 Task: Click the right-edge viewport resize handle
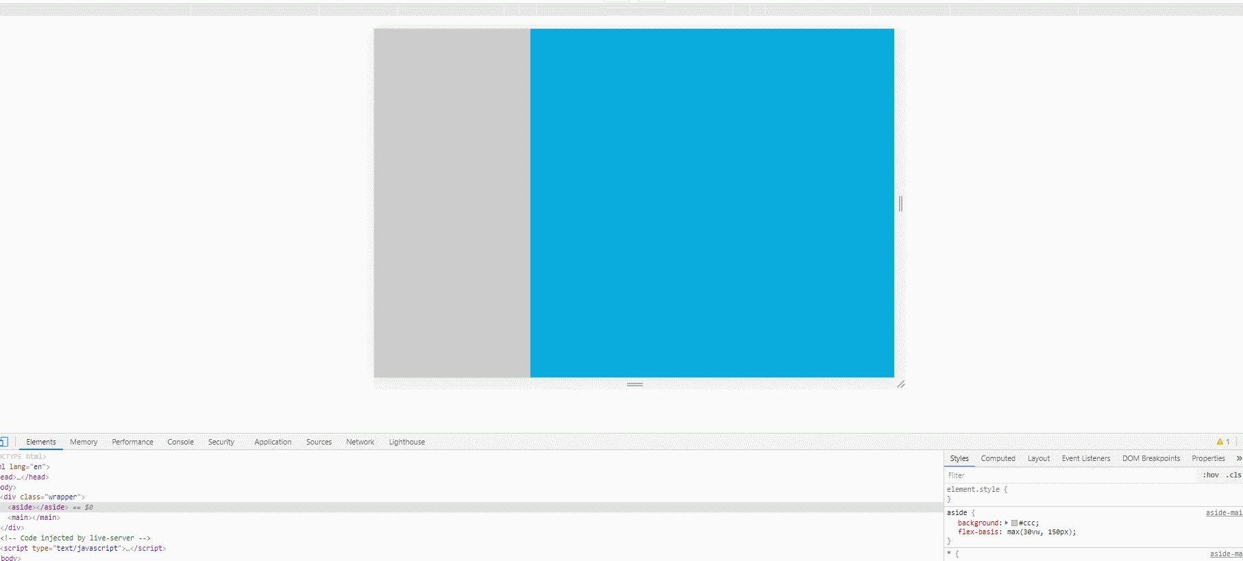pos(900,203)
